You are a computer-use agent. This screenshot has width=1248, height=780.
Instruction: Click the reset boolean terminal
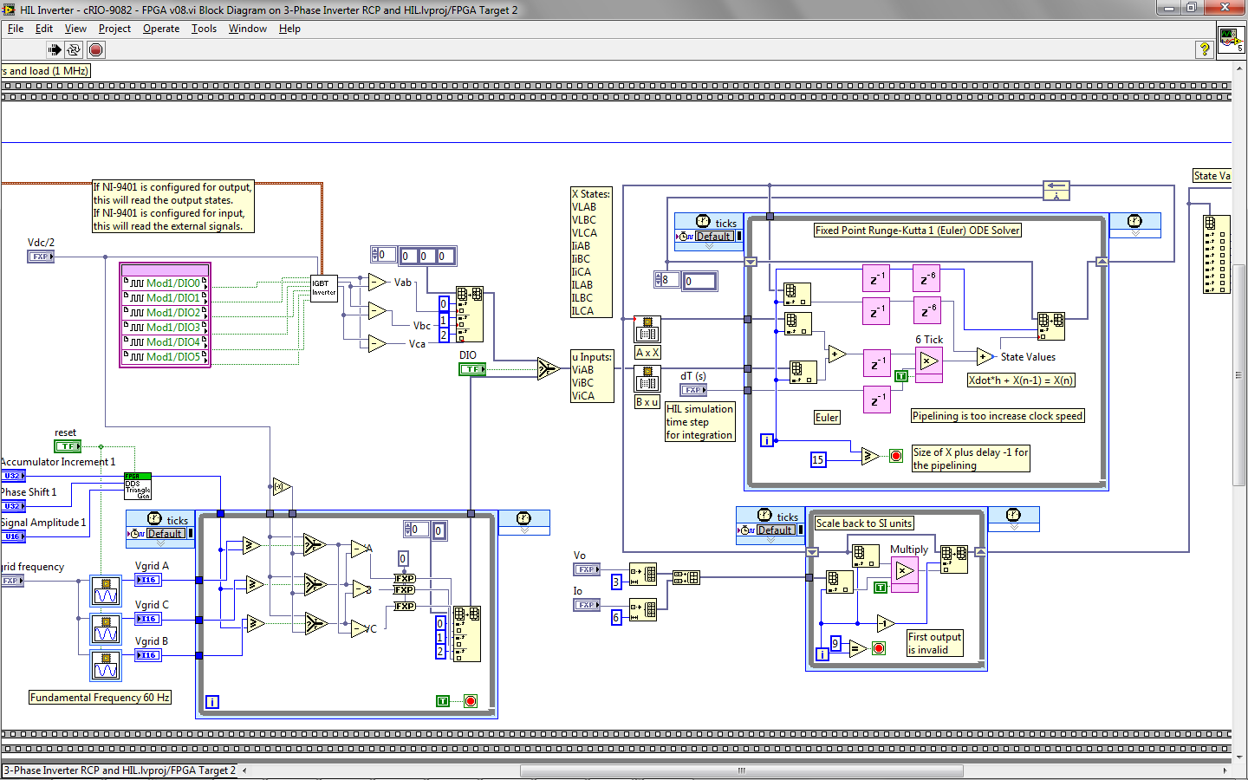[68, 446]
